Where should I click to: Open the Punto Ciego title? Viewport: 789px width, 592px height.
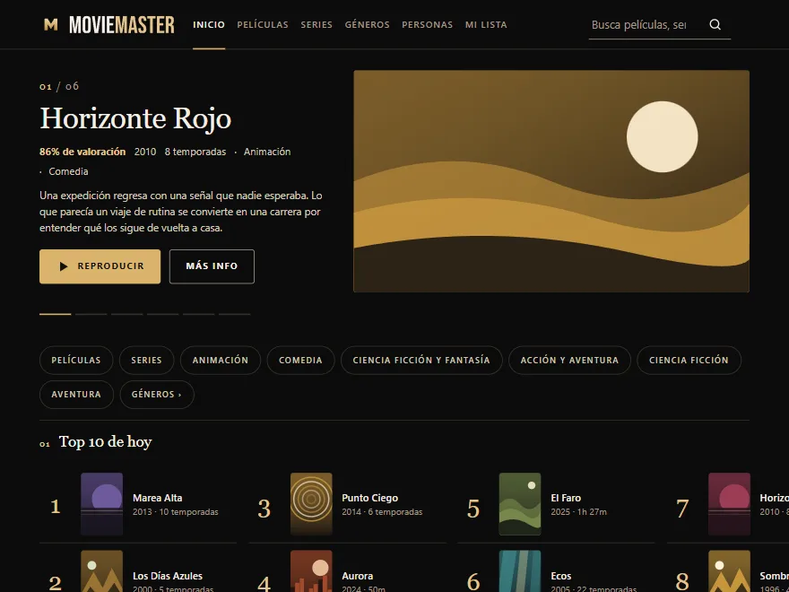click(369, 498)
